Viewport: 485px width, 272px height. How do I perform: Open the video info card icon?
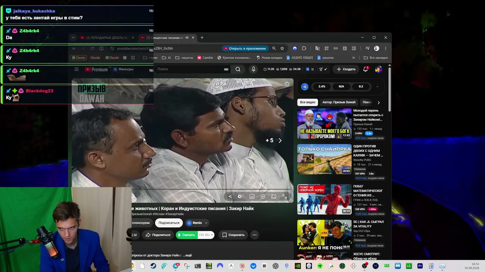click(x=287, y=84)
